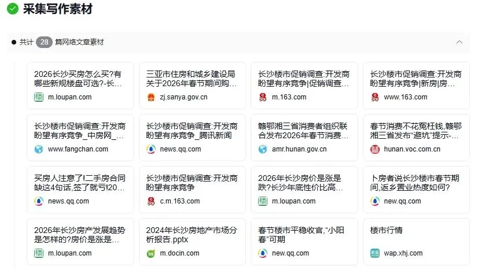The width and height of the screenshot is (485, 270).
Task: Open the m.163.com 长沙楼市促销调查 card
Action: point(304,86)
